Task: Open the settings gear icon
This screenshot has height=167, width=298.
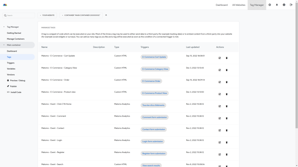Action: (270, 5)
